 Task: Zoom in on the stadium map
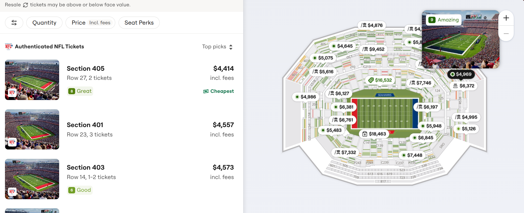click(x=506, y=18)
